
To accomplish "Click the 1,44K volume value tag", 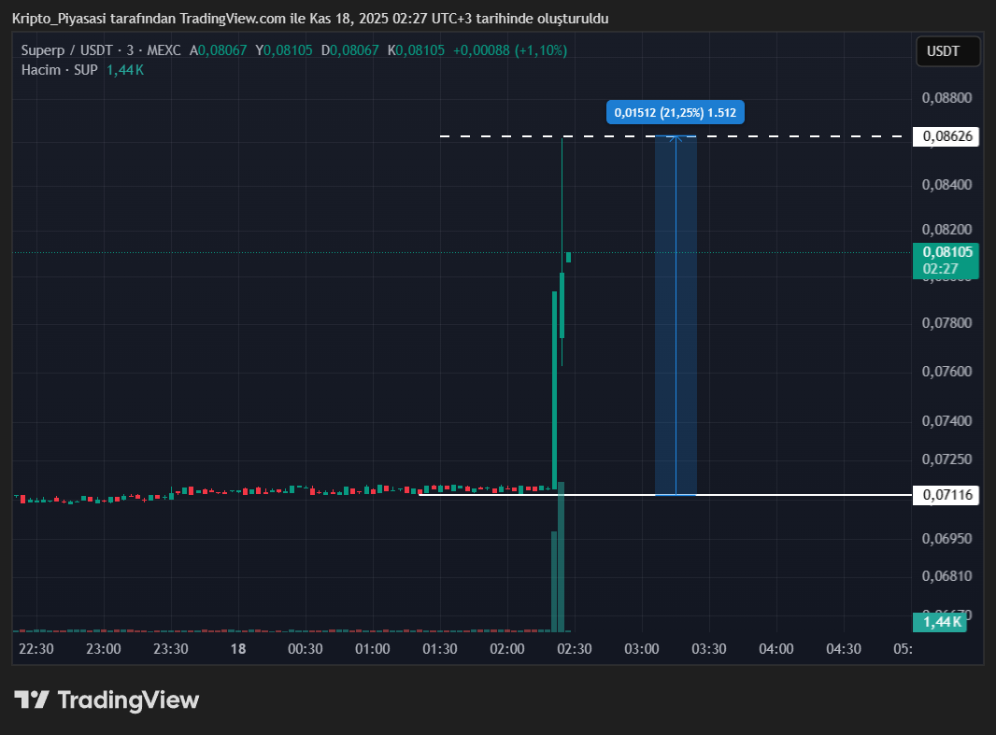I will point(942,622).
